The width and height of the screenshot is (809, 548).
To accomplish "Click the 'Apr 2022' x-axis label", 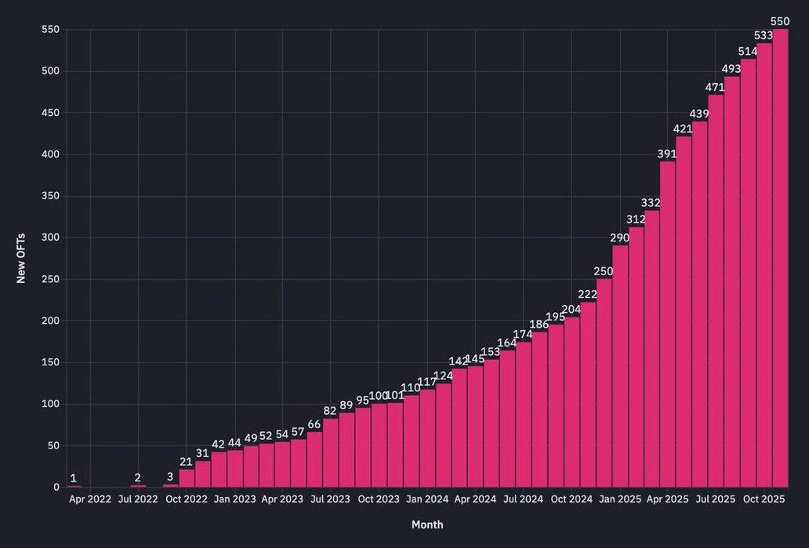I will 90,499.
